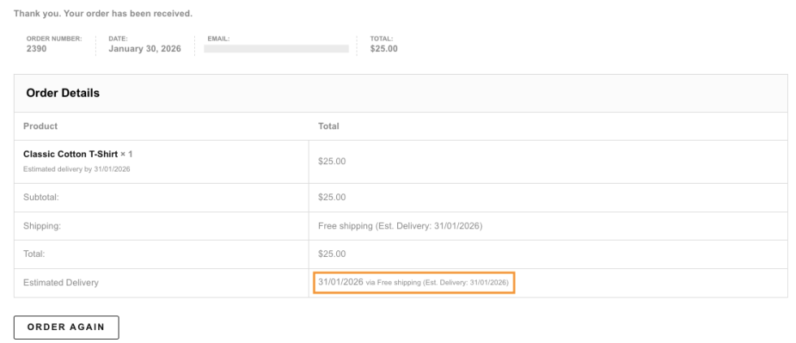The image size is (796, 343).
Task: Click the product's estimated delivery note under T-Shirt
Action: [x=77, y=169]
